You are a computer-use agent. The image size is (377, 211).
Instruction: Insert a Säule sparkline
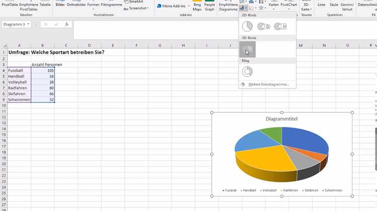click(x=334, y=5)
